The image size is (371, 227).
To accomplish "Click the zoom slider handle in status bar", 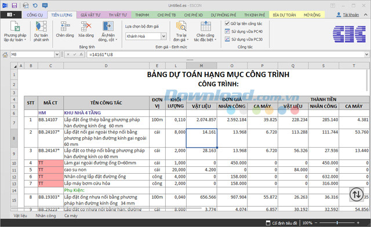I will [x=337, y=223].
